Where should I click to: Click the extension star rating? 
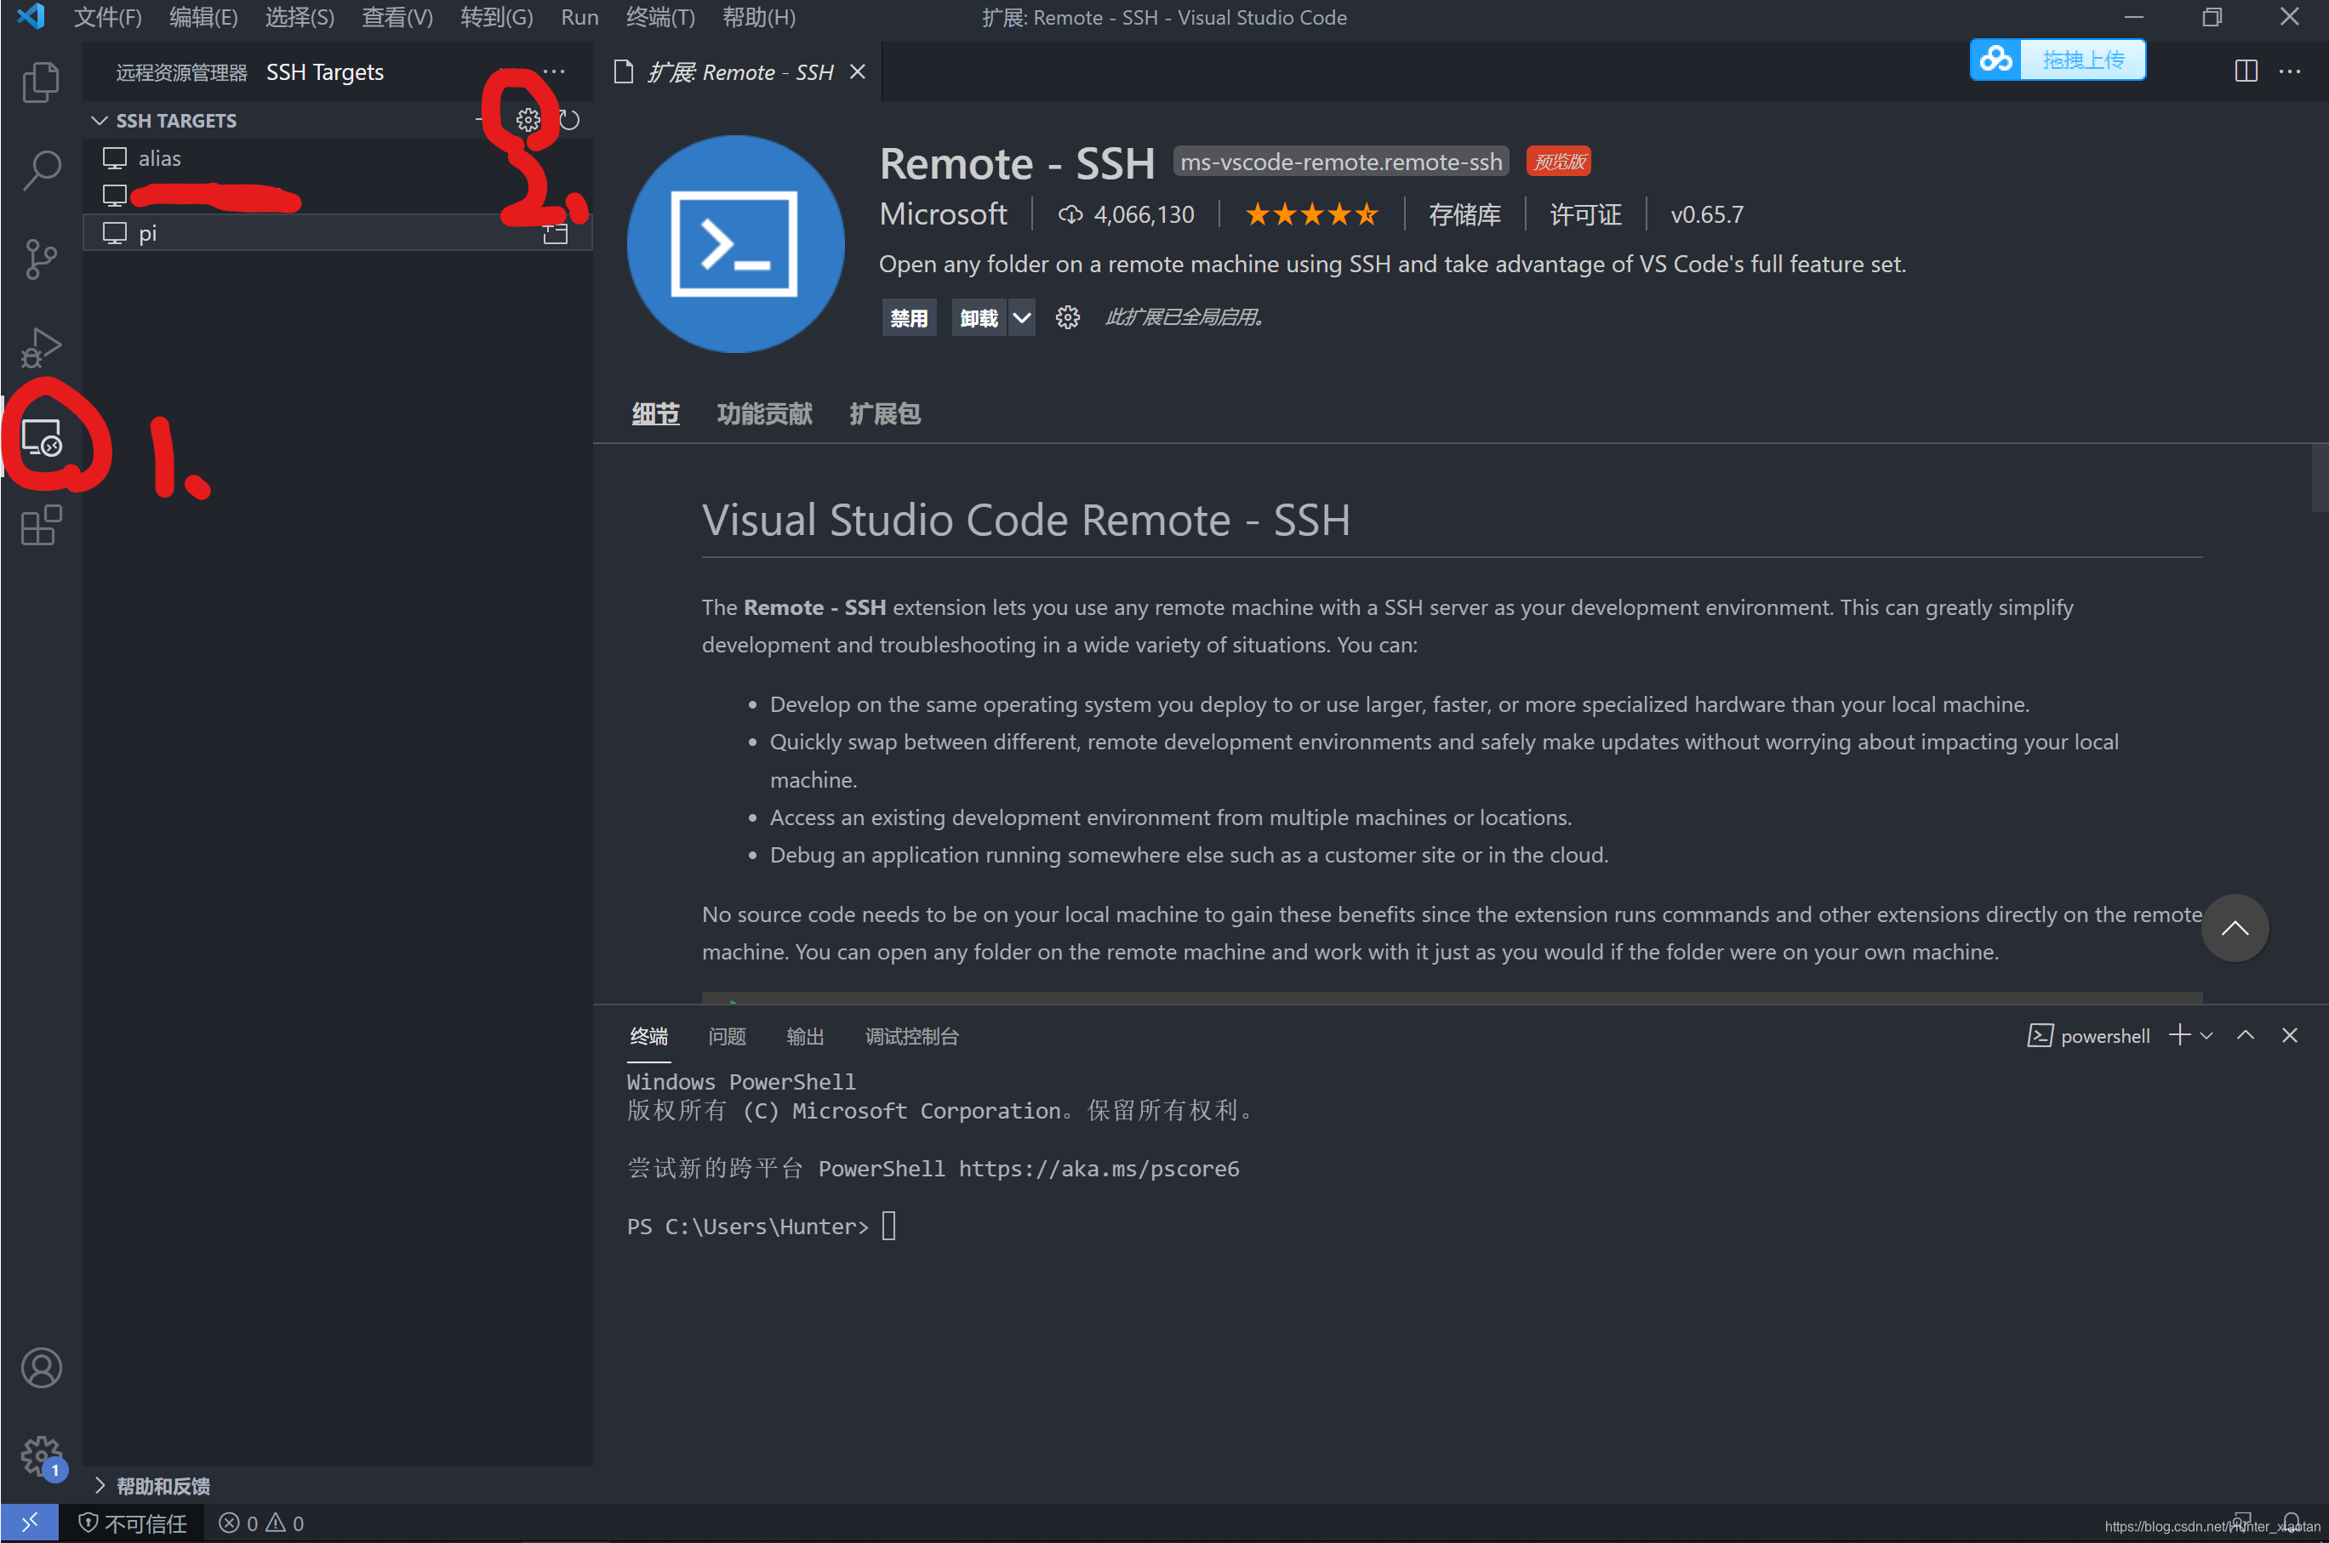point(1310,214)
